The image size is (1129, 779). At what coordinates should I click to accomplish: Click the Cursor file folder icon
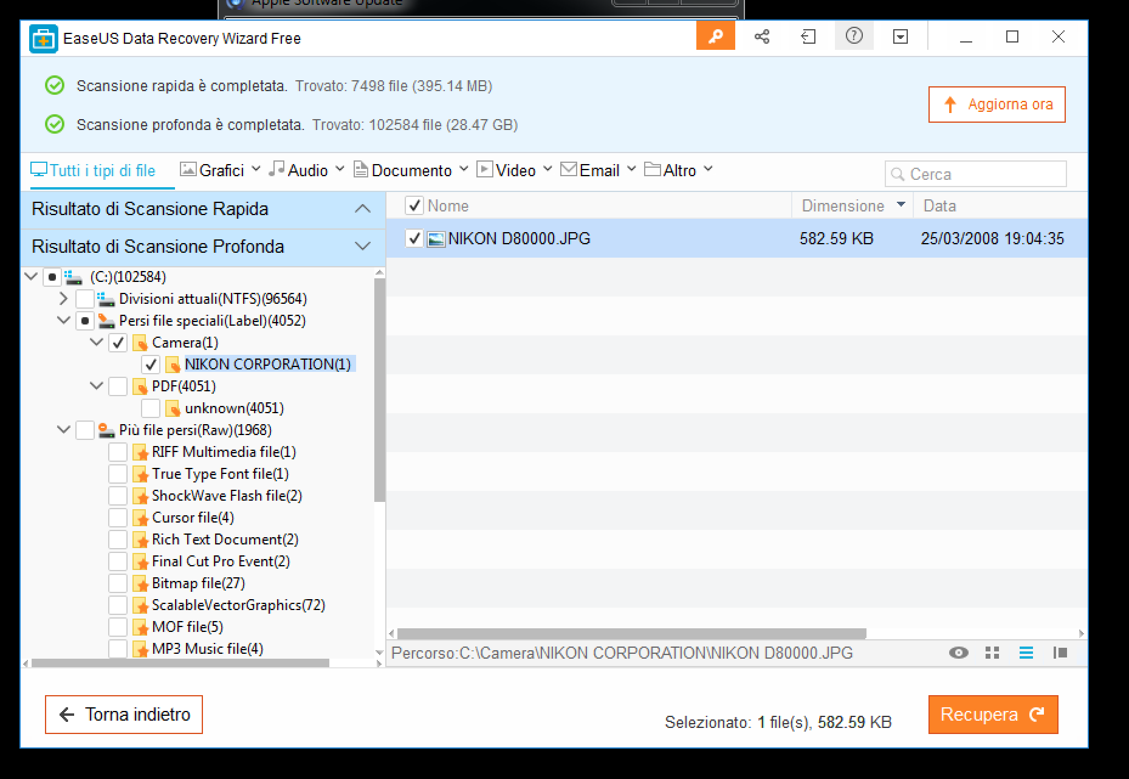(140, 518)
